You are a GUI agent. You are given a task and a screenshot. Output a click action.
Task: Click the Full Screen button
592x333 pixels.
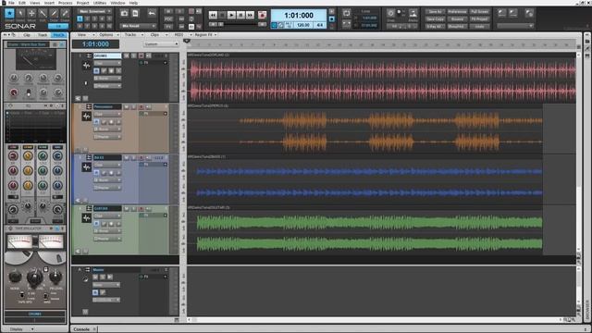coord(479,12)
